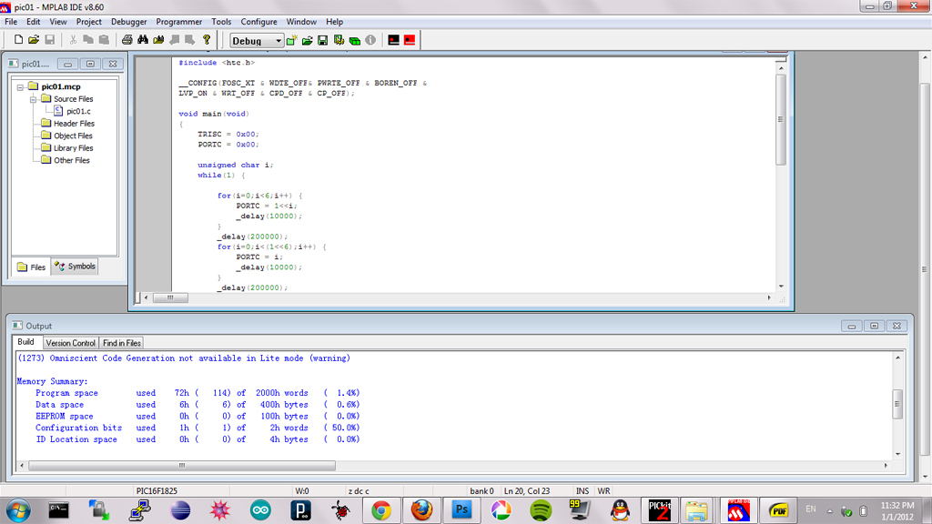The width and height of the screenshot is (932, 524).
Task: Click the Memory Summary line in Output
Action: (x=52, y=381)
